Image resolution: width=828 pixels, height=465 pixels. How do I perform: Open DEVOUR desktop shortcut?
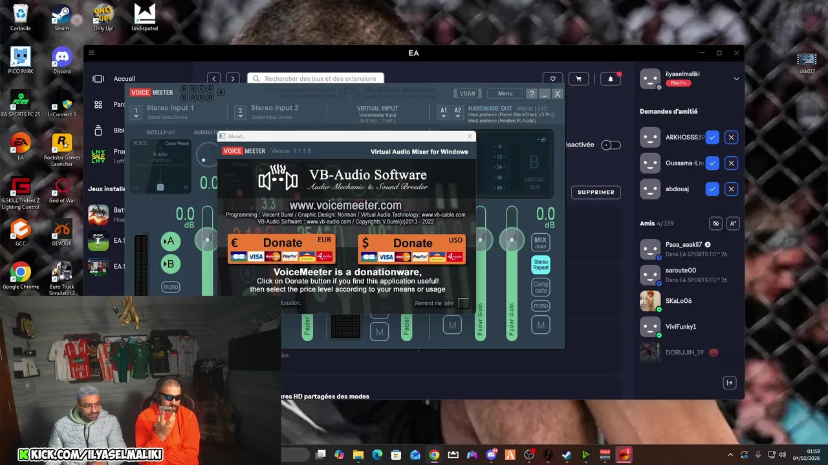[62, 232]
